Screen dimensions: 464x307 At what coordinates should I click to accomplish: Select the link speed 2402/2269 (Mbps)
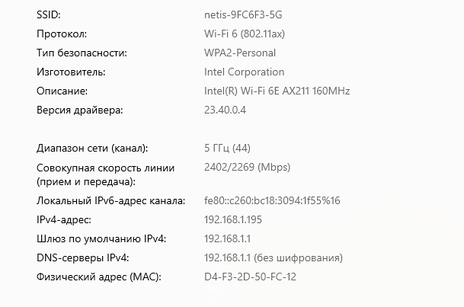click(x=249, y=167)
